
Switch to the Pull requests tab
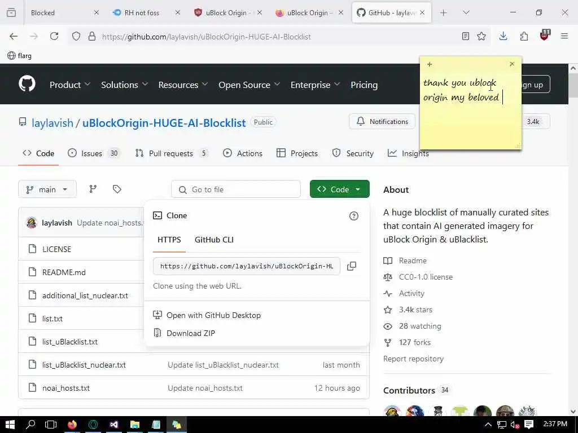172,153
